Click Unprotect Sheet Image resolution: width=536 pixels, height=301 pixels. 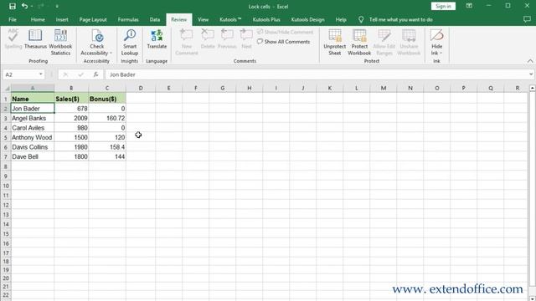pos(335,43)
